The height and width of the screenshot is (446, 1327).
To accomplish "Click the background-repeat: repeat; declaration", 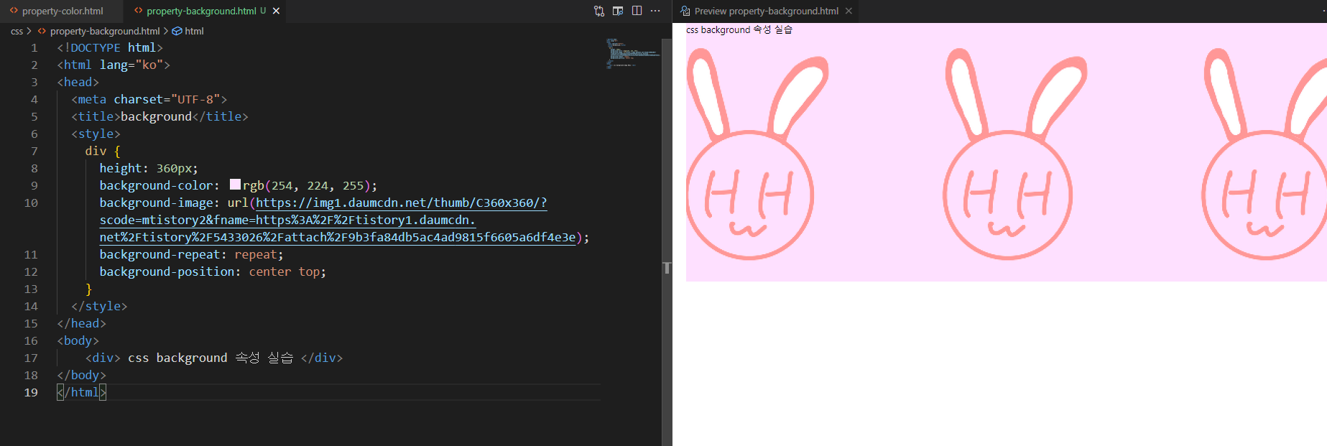I will click(x=191, y=254).
